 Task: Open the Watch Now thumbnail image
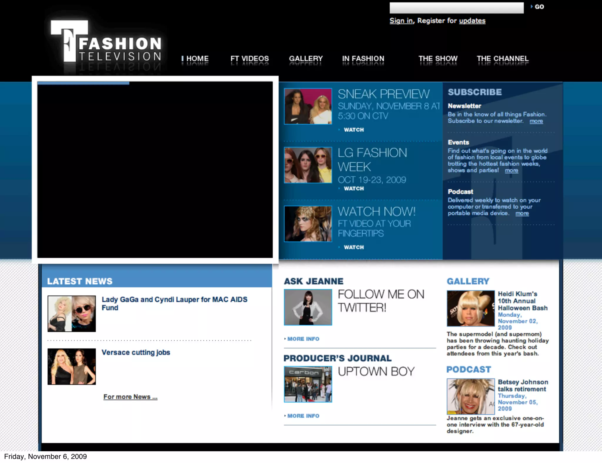308,224
